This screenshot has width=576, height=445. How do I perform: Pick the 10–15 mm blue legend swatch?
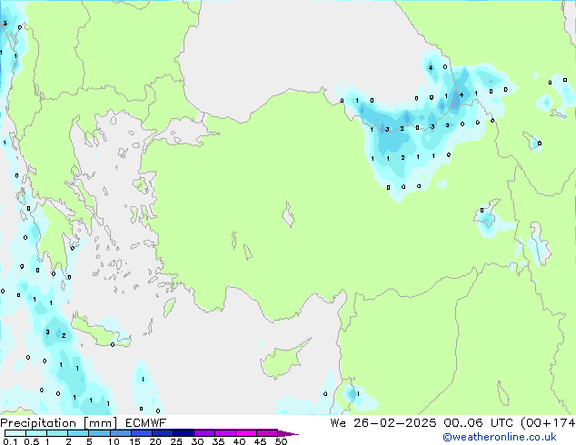(120, 433)
